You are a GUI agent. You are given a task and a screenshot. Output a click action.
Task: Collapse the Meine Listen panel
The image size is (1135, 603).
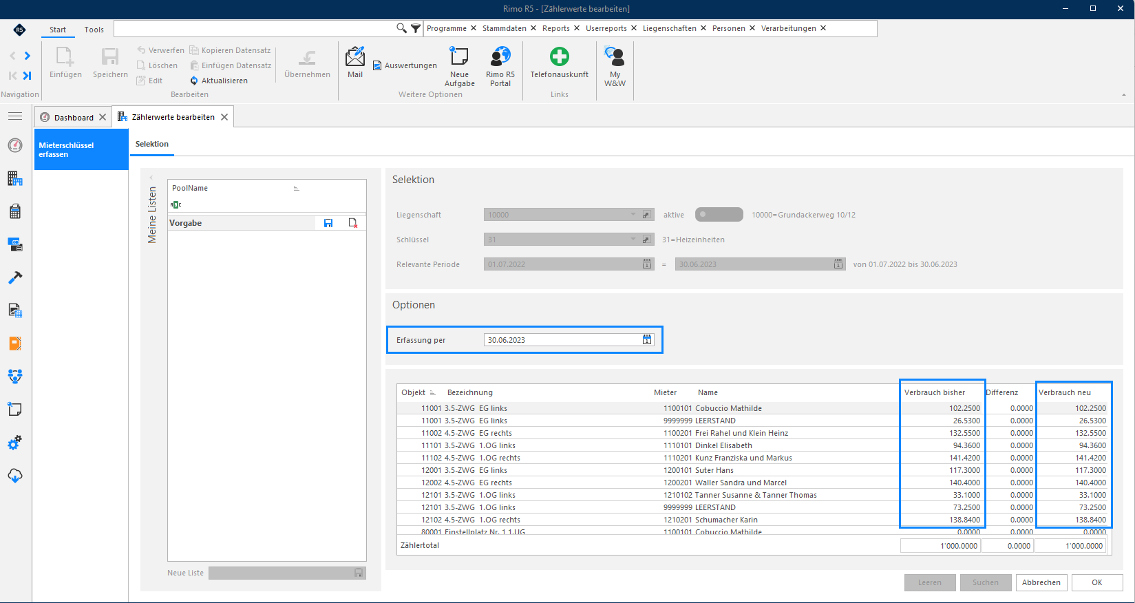click(151, 178)
